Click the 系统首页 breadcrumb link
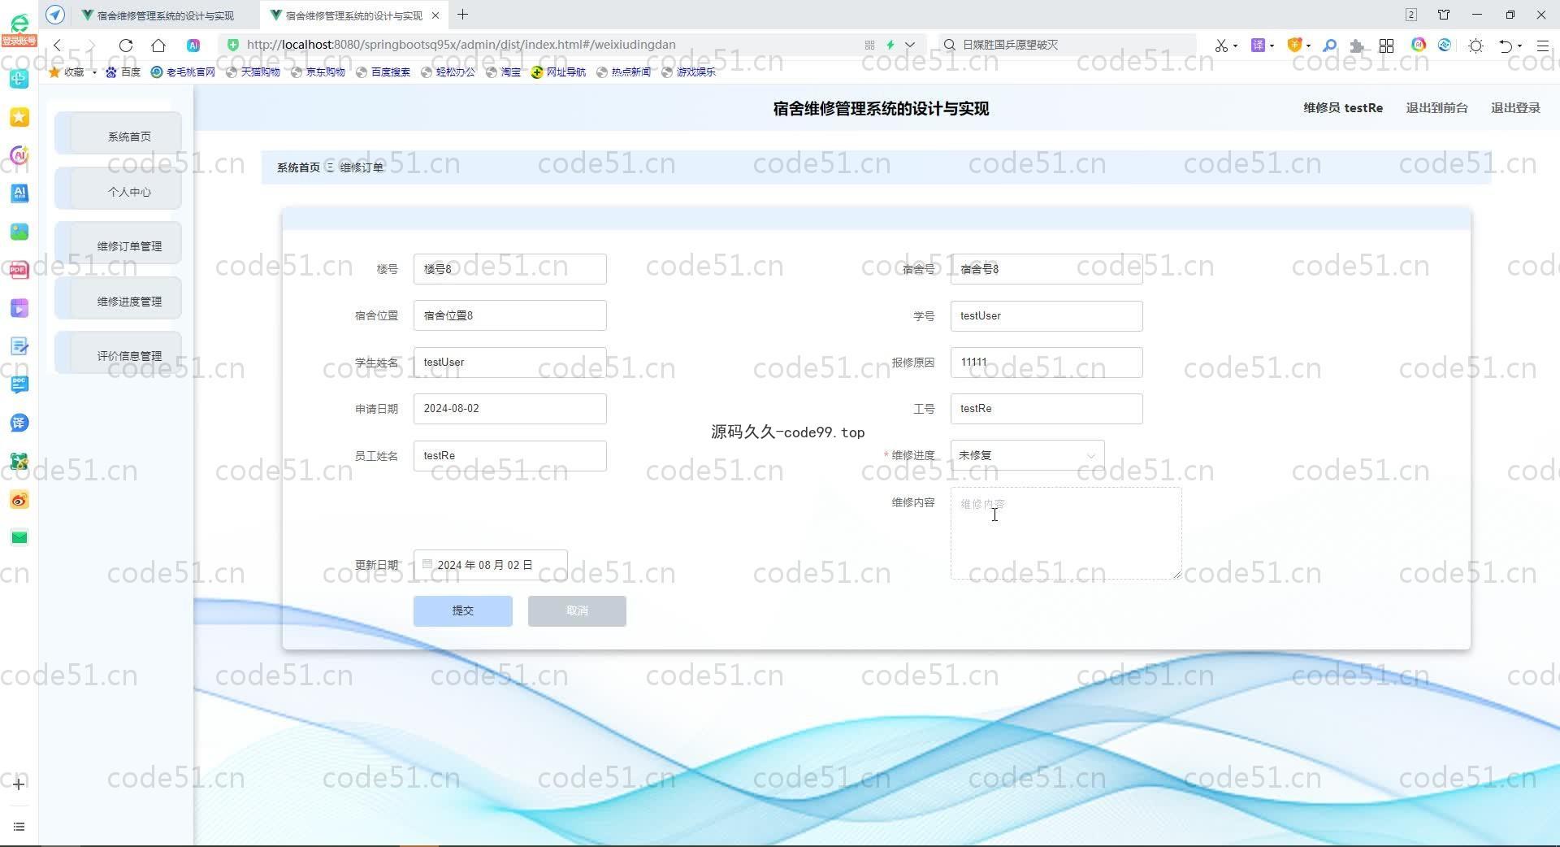Image resolution: width=1560 pixels, height=847 pixels. (298, 167)
